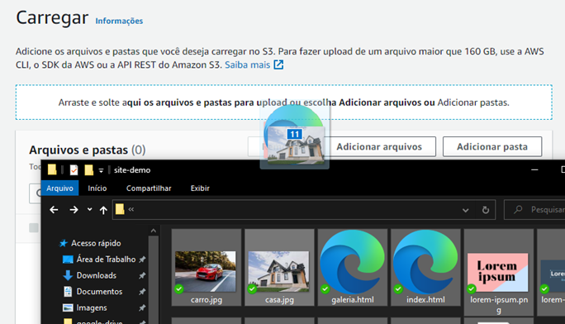Expand the address bar history dropdown
This screenshot has width=565, height=324.
click(466, 210)
